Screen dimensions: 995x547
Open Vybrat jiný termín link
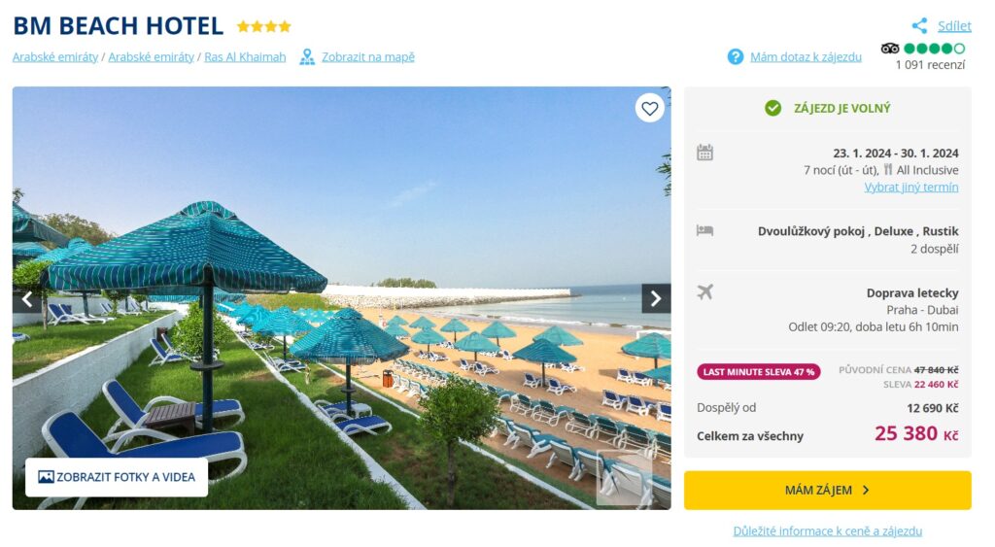tap(911, 188)
